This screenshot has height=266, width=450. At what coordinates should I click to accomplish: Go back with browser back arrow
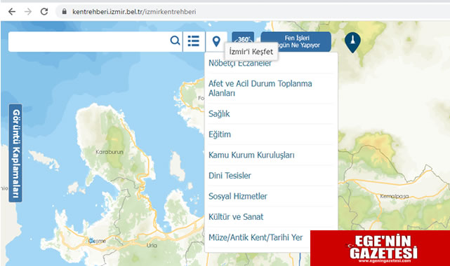12,12
